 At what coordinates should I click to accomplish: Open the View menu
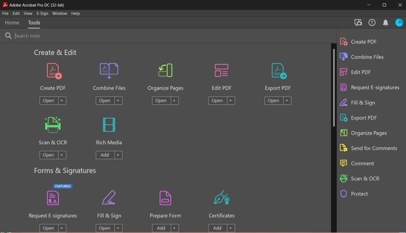pos(28,14)
